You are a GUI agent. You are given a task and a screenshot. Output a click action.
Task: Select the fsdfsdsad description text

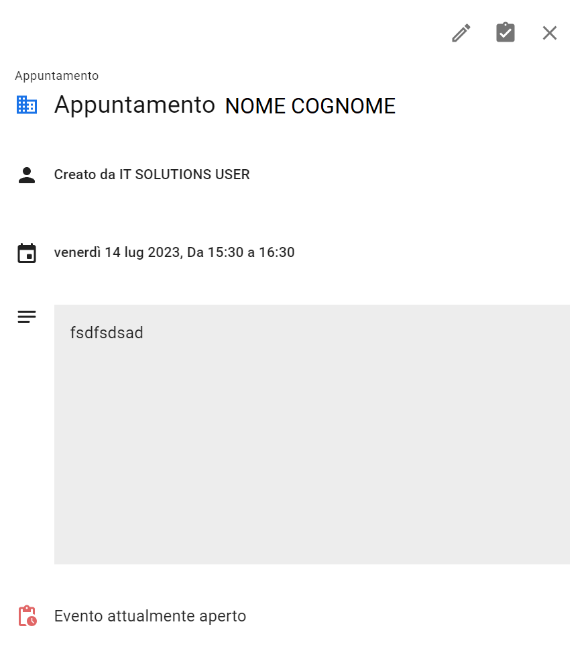(x=107, y=332)
